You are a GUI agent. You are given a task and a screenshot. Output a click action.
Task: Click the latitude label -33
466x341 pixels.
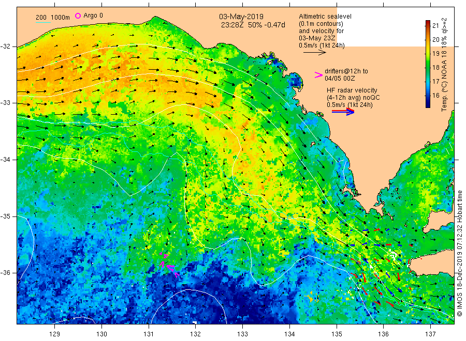tap(5, 103)
